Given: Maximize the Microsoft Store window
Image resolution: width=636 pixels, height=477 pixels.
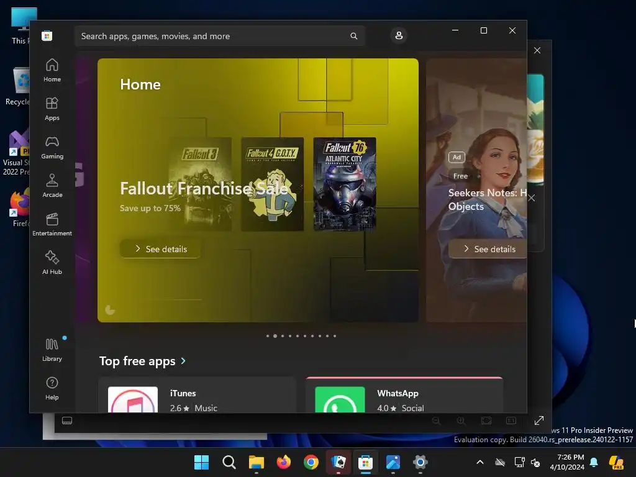Looking at the screenshot, I should coord(483,30).
